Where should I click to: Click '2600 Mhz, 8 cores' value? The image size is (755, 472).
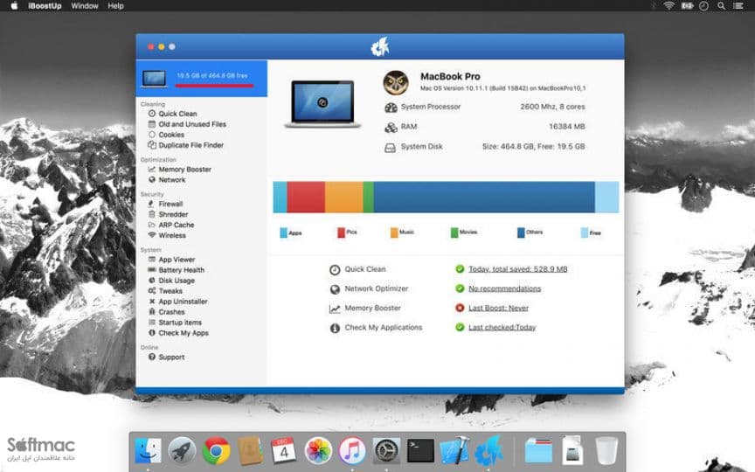coord(552,107)
